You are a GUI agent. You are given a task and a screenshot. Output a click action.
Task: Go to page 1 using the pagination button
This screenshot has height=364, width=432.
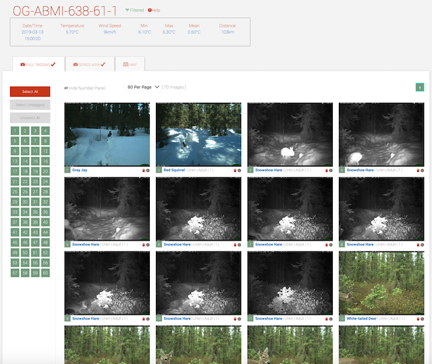click(420, 88)
